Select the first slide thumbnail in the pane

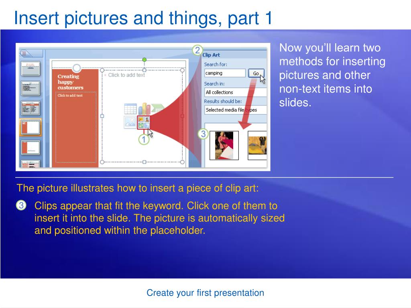[31, 68]
